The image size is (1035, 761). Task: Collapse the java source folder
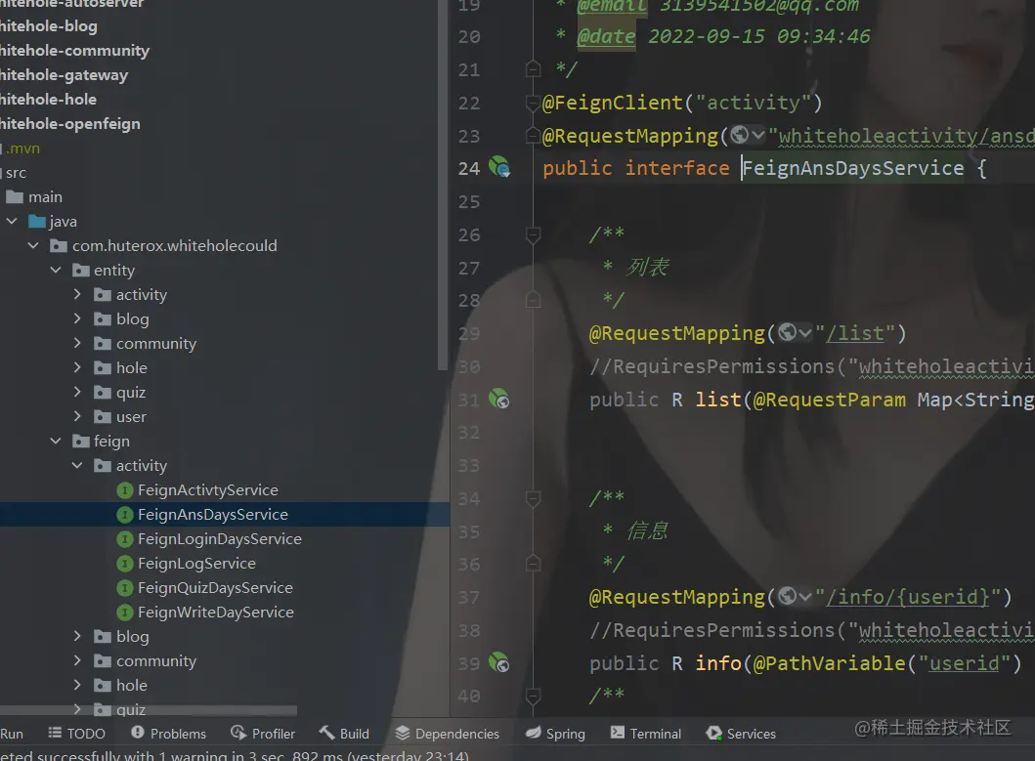pyautogui.click(x=12, y=222)
